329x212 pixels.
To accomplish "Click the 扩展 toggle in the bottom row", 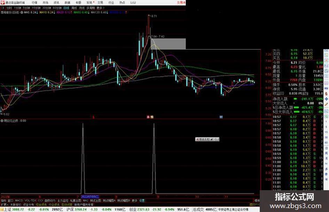I will click(x=4, y=204).
